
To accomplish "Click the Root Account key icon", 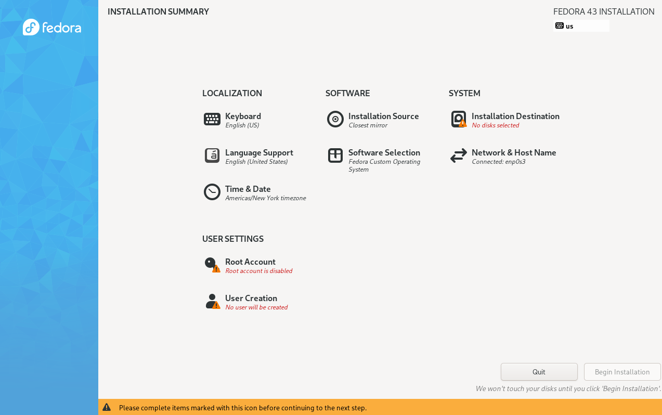I will 212,265.
